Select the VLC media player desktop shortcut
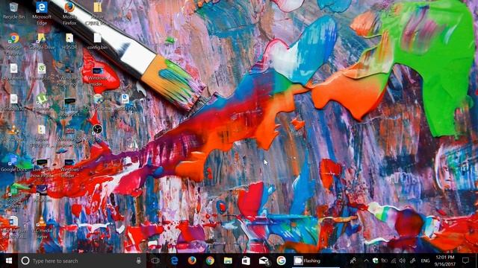 click(42, 228)
